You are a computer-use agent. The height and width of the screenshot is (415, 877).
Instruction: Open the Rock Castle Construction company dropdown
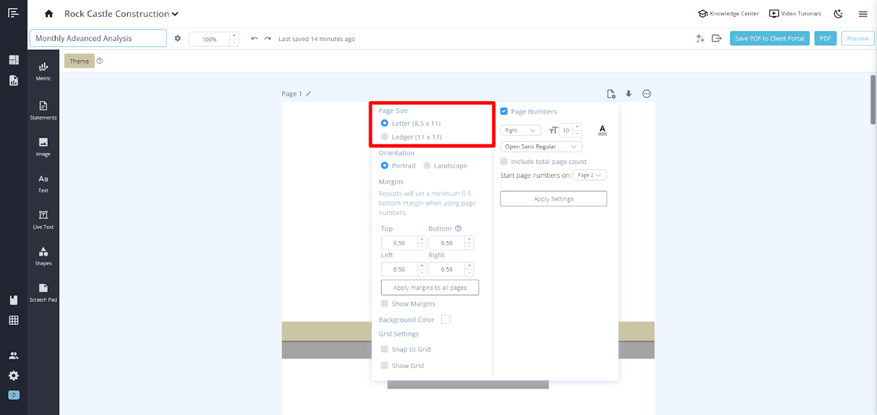pyautogui.click(x=121, y=14)
